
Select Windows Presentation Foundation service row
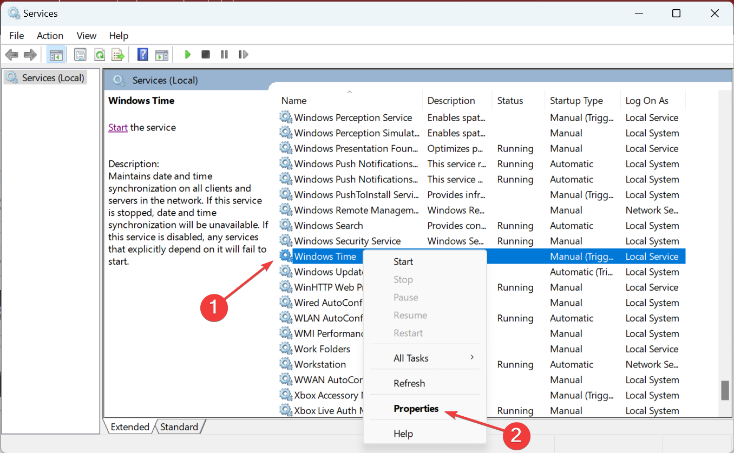pos(482,148)
